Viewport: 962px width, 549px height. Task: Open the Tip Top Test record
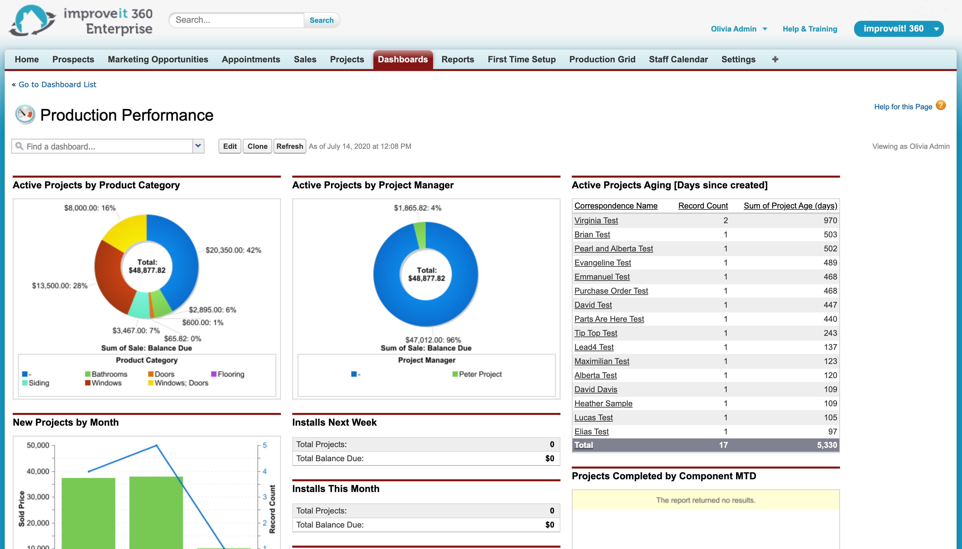coord(595,333)
